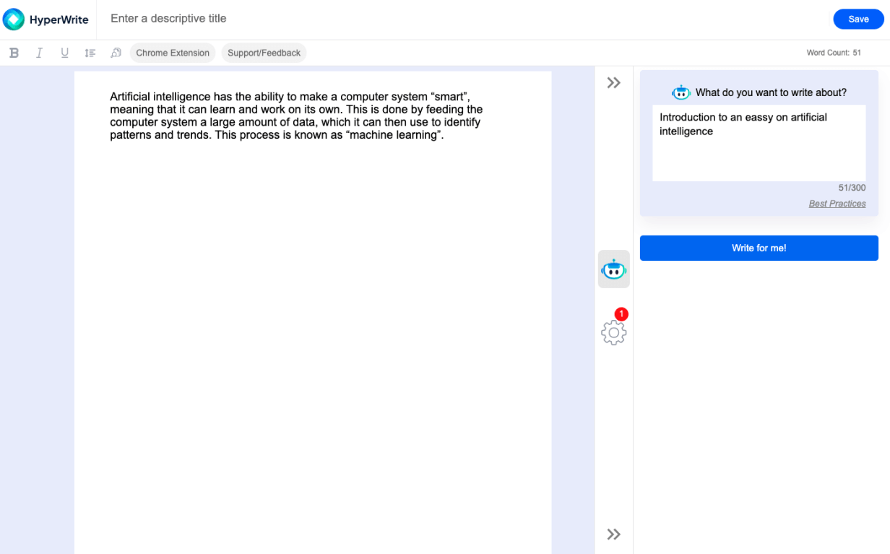Open the Support/Feedback toolbar item
Viewport: 890px width, 554px height.
264,53
